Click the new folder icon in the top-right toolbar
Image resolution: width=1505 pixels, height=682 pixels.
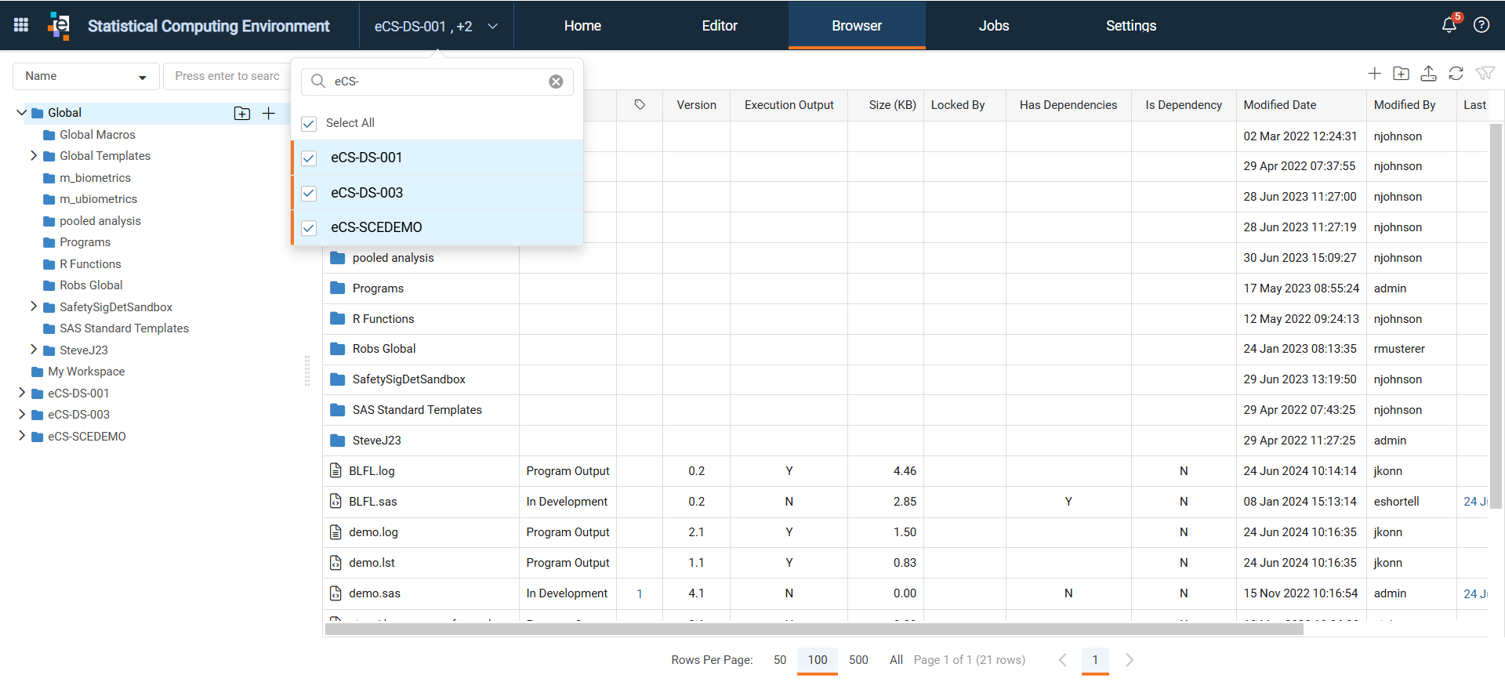[1402, 74]
